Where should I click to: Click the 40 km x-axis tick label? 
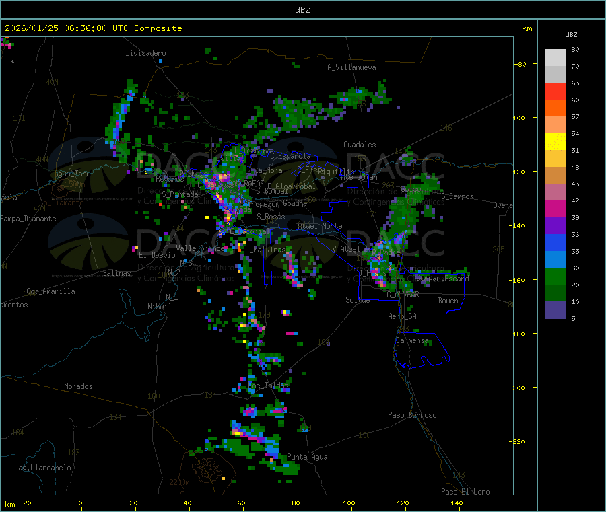click(187, 503)
